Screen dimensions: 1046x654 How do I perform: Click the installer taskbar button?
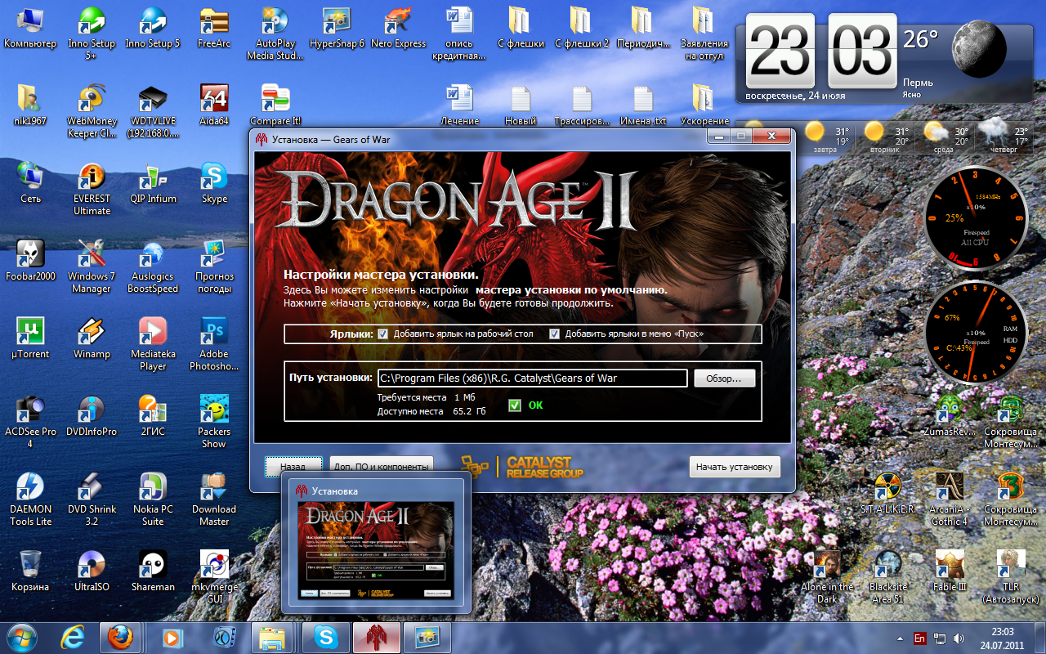pyautogui.click(x=375, y=637)
